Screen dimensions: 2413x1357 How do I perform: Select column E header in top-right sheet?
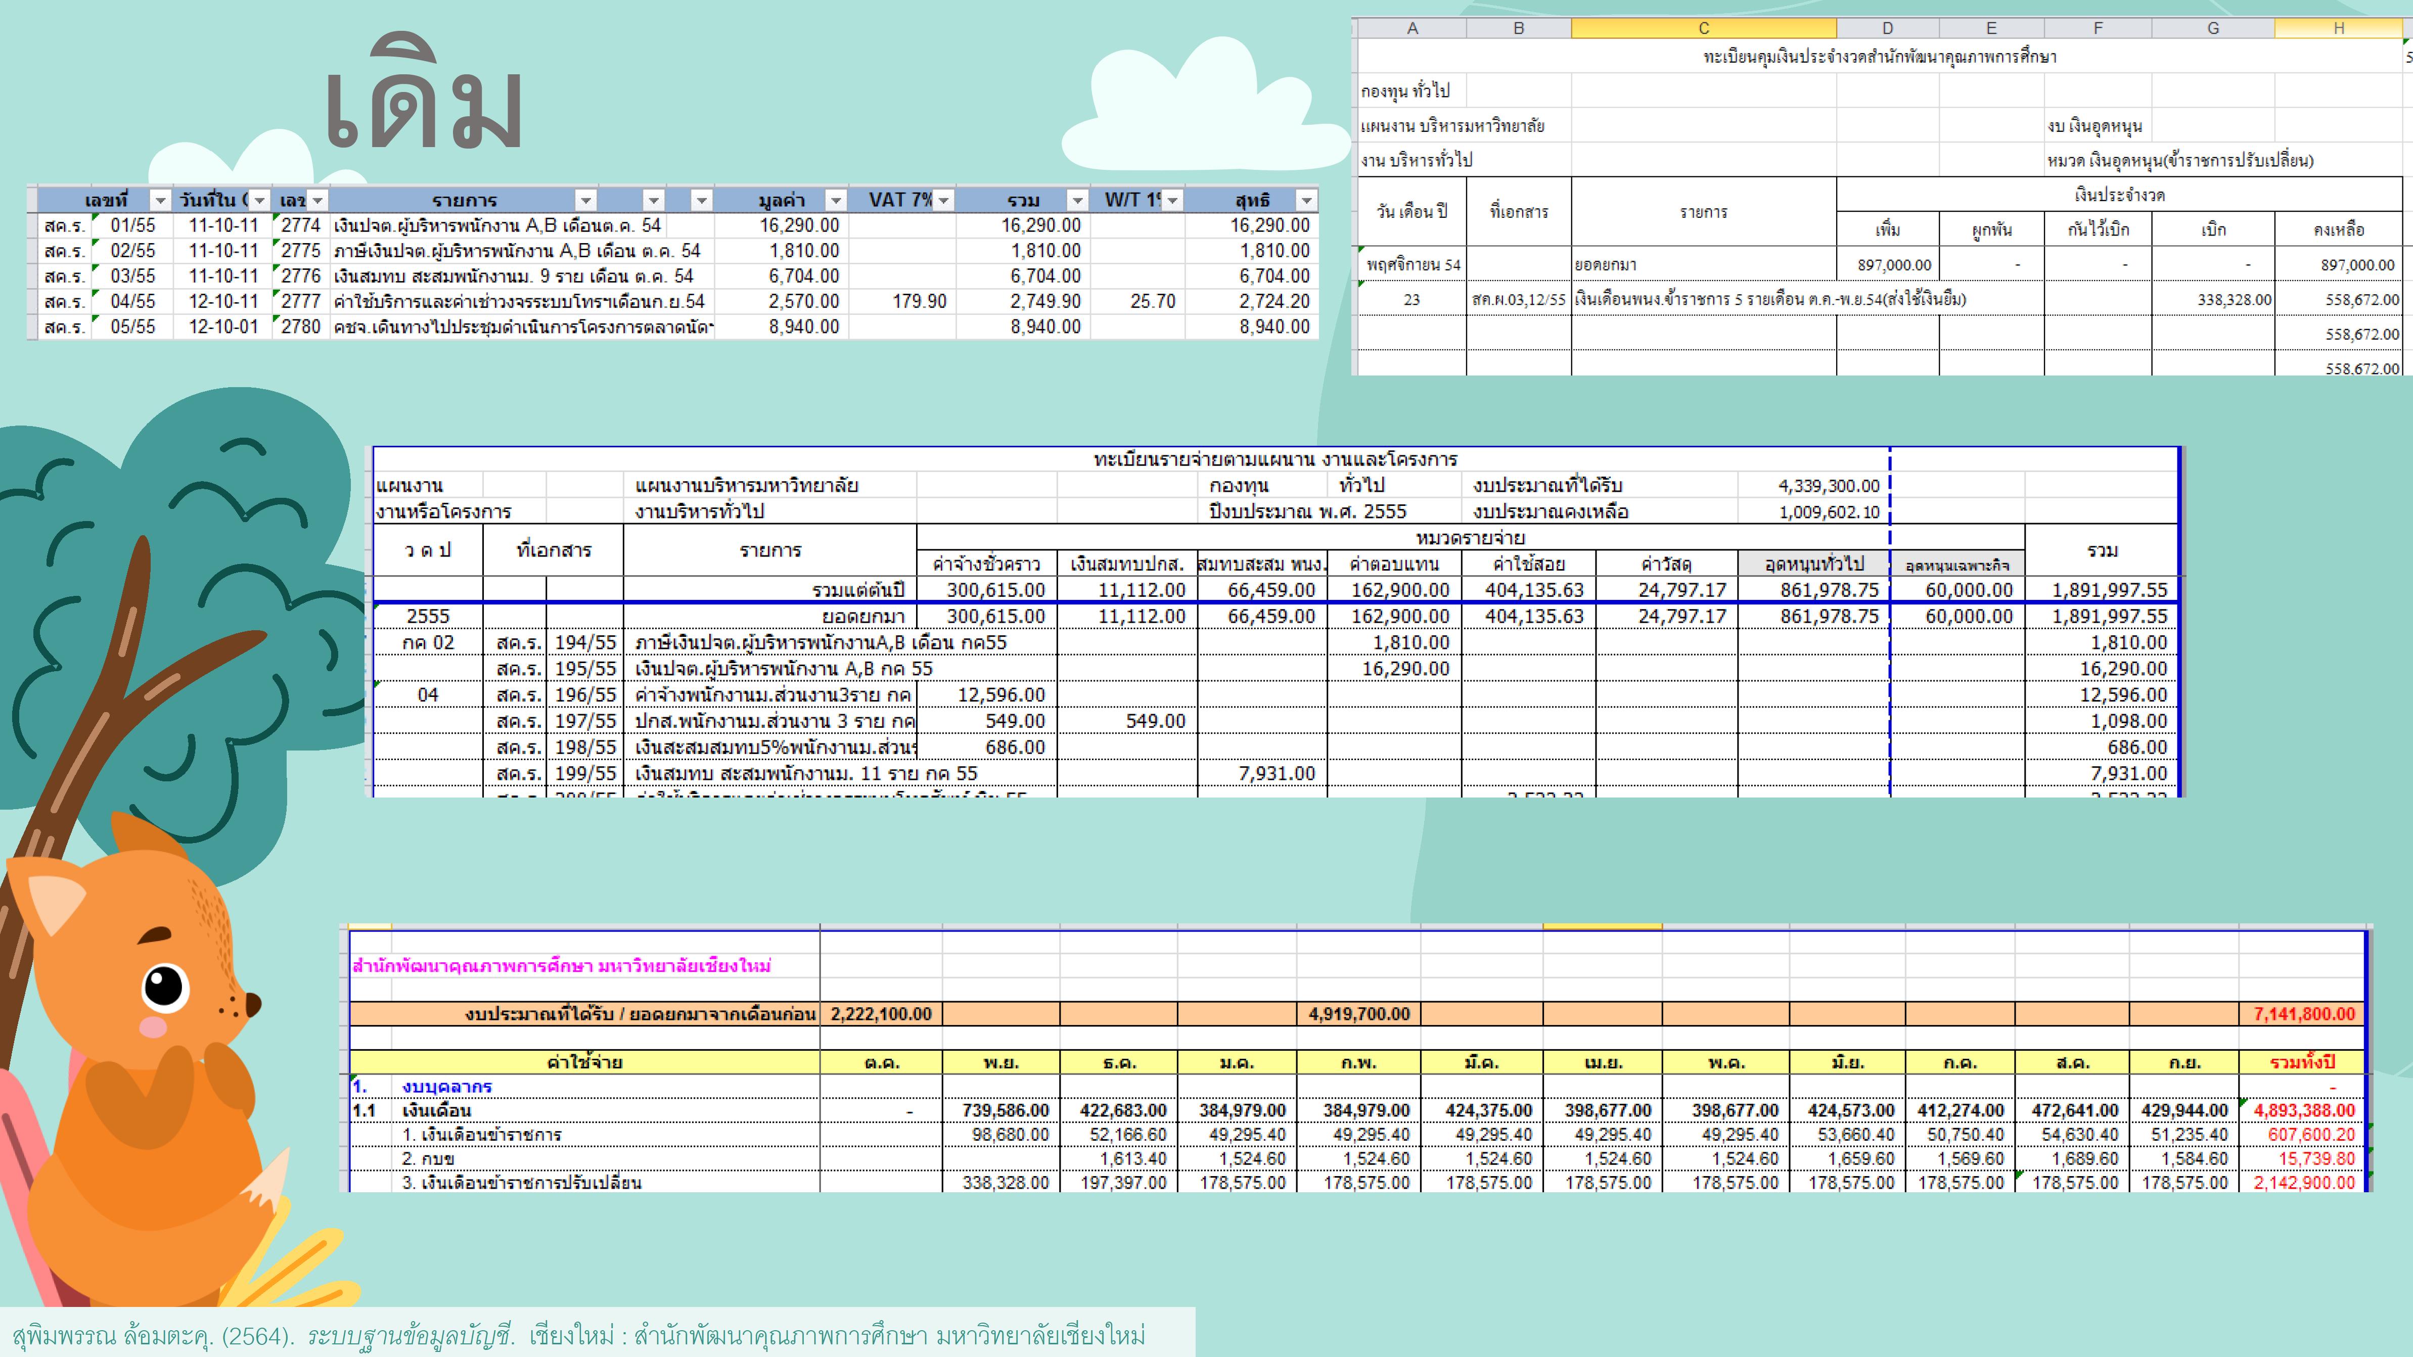click(1991, 28)
